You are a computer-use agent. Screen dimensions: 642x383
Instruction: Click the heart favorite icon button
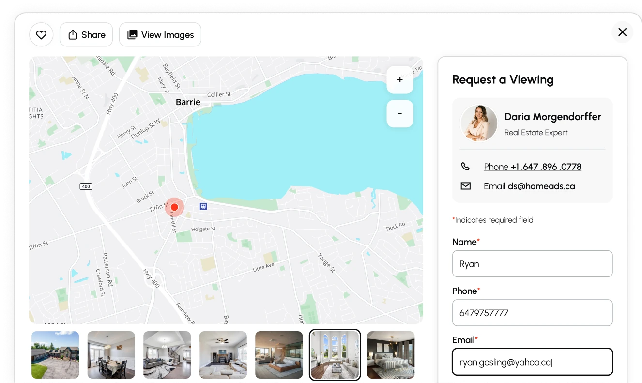click(x=41, y=34)
